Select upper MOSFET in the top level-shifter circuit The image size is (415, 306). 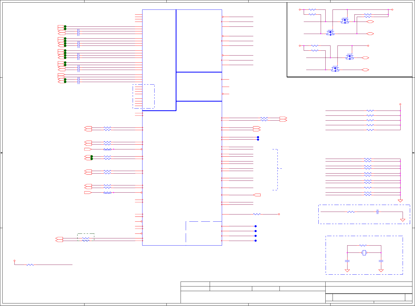(345, 21)
